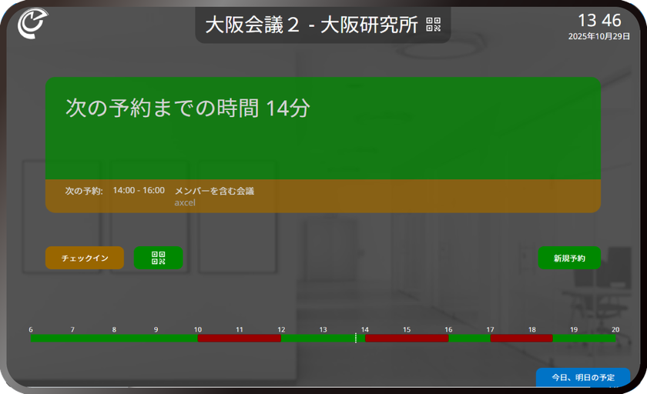The image size is (647, 394).
Task: Click the date 2025年10月29日
Action: tap(599, 36)
